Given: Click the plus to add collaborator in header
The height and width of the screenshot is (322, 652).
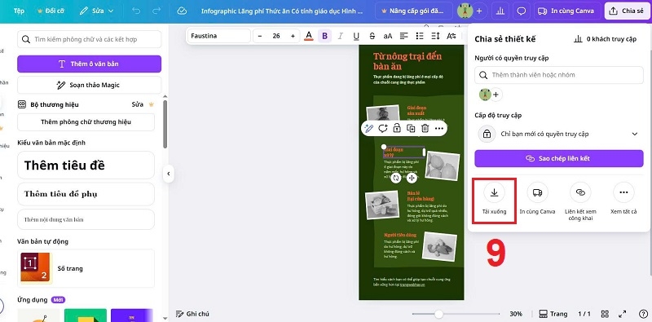Looking at the screenshot, I should pyautogui.click(x=479, y=11).
